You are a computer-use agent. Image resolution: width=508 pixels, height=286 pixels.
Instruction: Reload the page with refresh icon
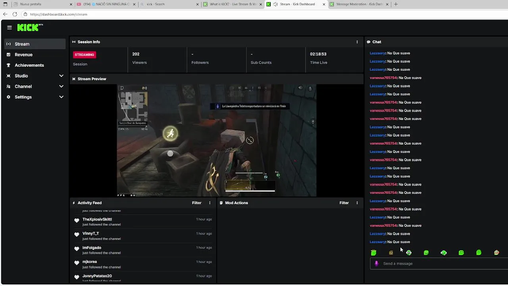15,14
